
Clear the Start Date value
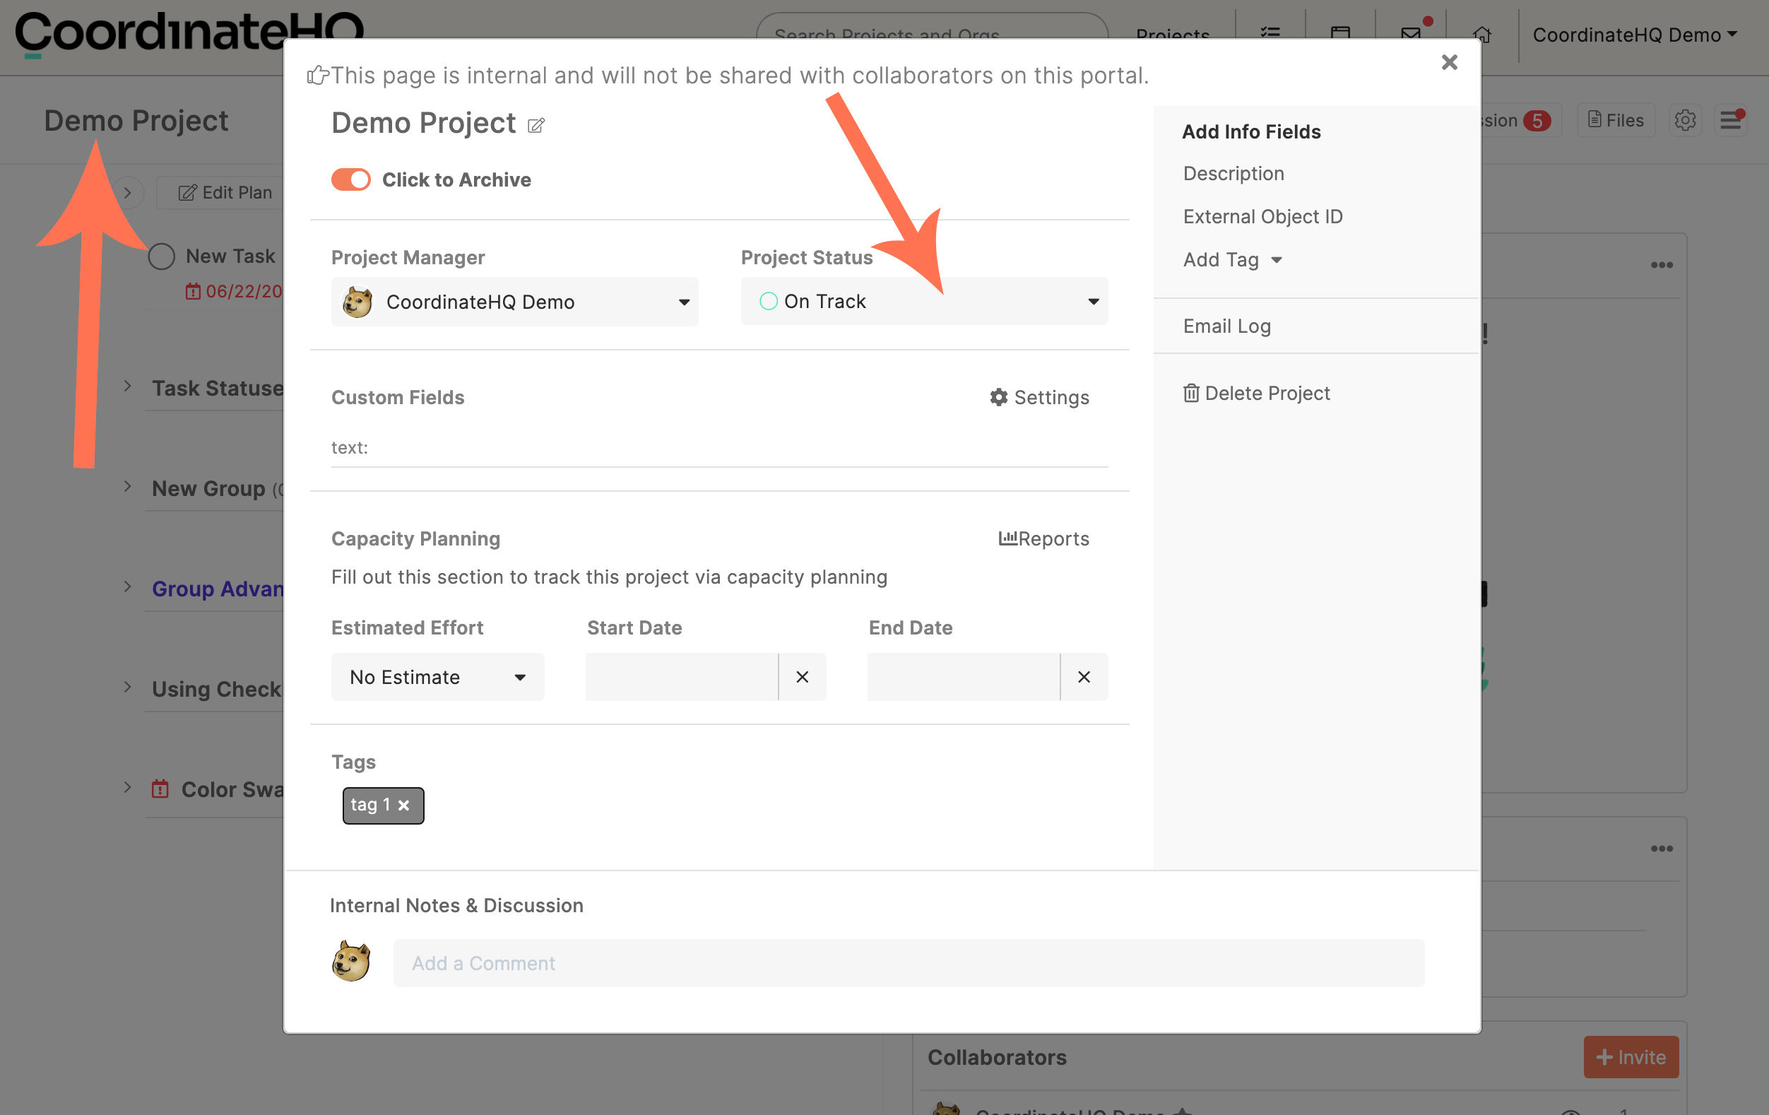click(x=803, y=676)
